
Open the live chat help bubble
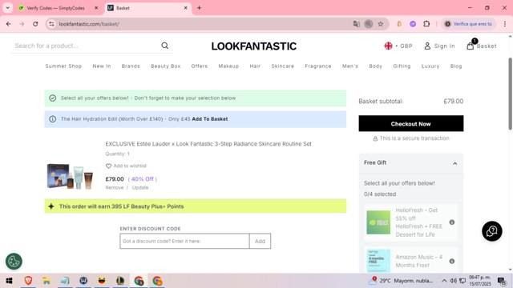(491, 231)
